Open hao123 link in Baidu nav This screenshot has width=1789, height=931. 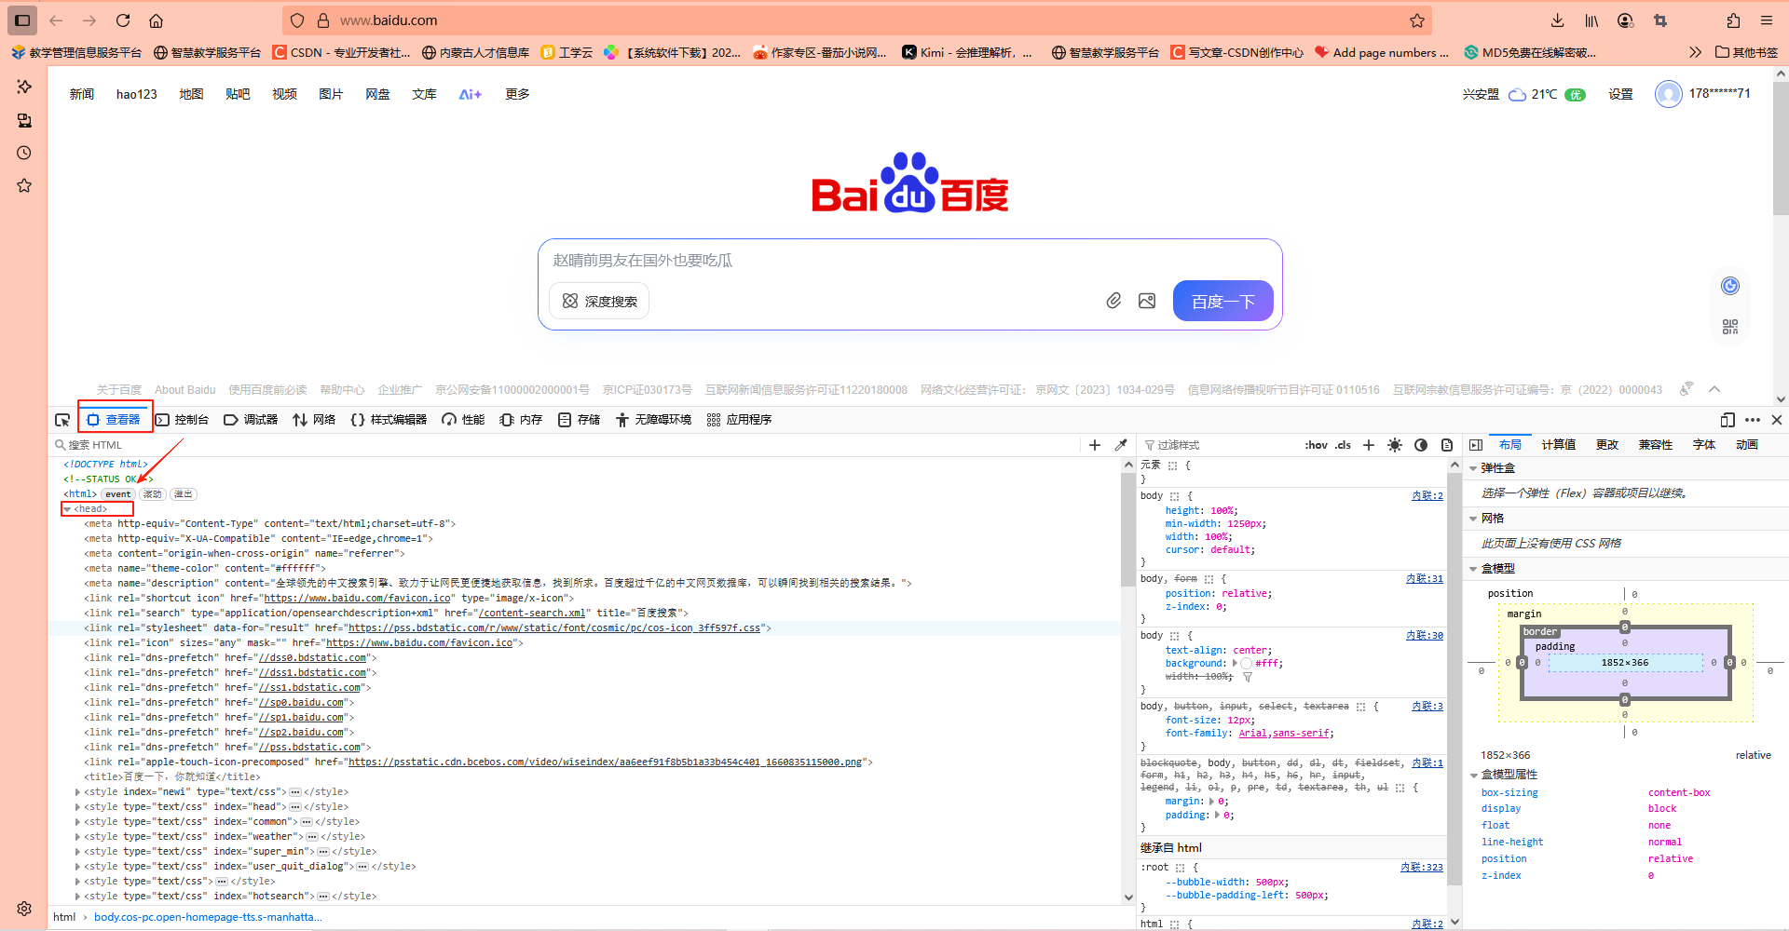(136, 94)
